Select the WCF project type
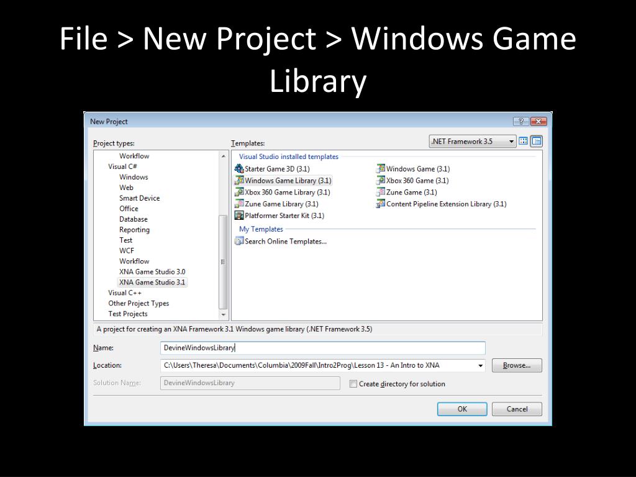Viewport: 636px width, 477px height. coord(127,251)
